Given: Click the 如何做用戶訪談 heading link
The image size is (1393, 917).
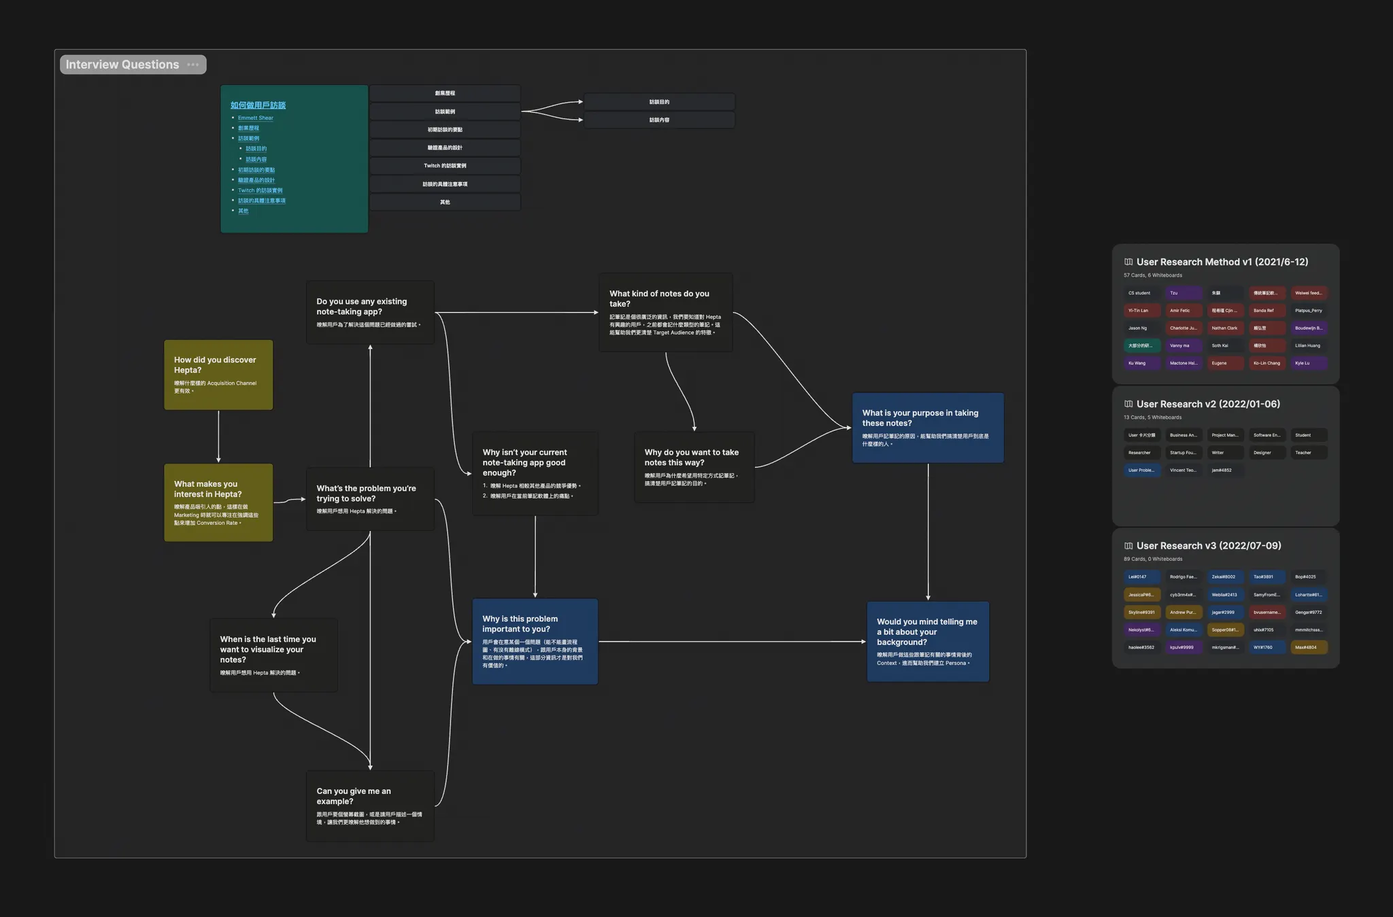Looking at the screenshot, I should tap(258, 105).
